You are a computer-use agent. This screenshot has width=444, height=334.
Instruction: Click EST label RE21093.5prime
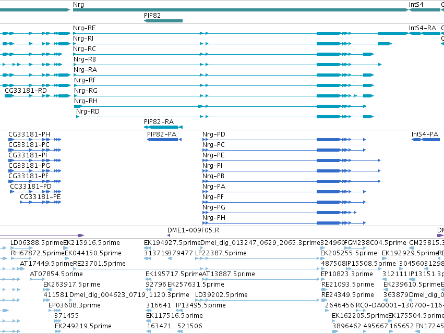[x=347, y=285]
